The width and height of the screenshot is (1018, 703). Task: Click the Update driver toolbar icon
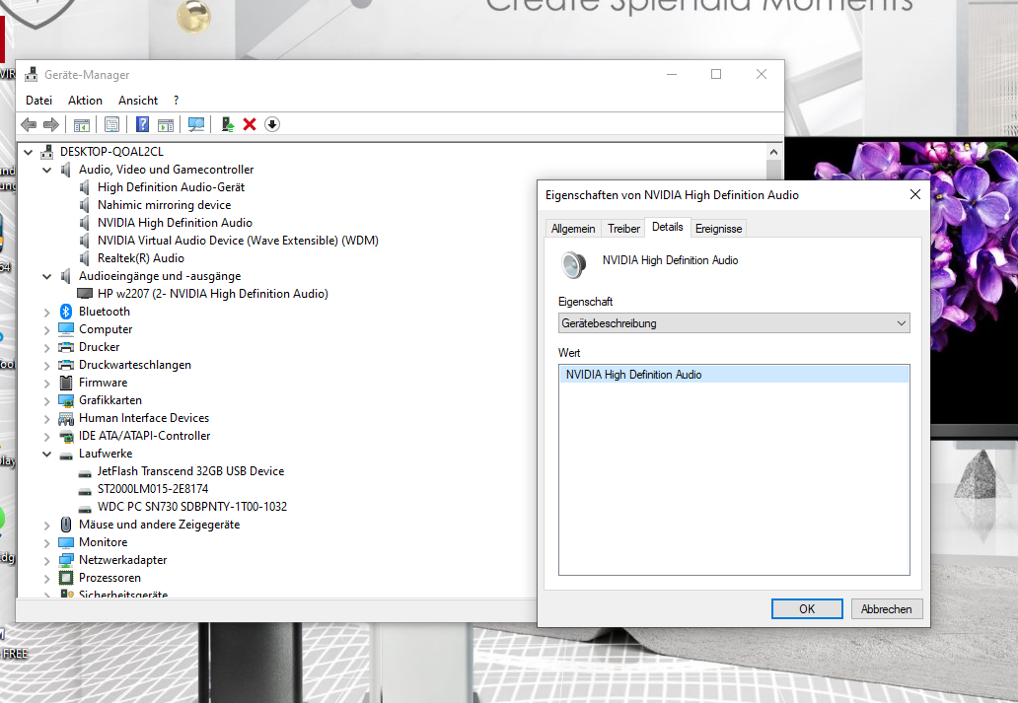[x=227, y=124]
